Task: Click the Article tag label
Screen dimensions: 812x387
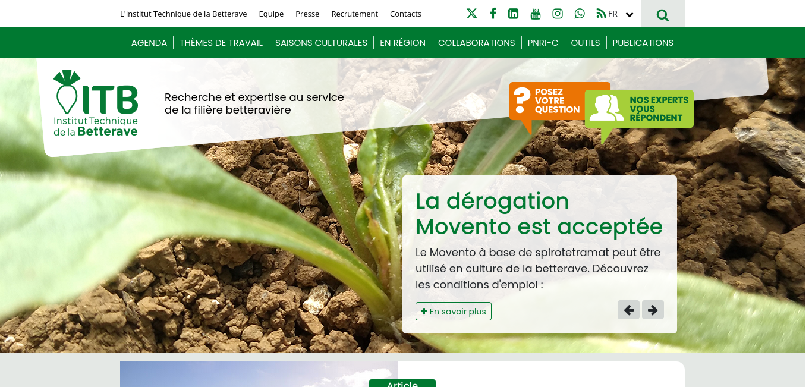Action: pos(402,383)
